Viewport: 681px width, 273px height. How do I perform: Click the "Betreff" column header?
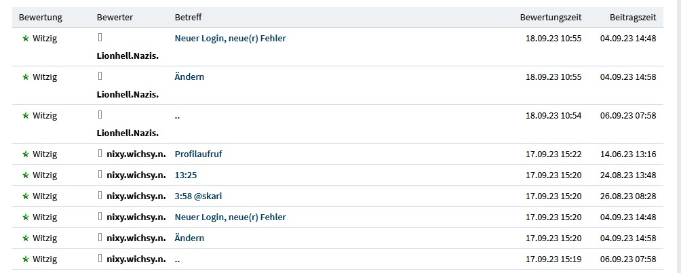click(188, 17)
